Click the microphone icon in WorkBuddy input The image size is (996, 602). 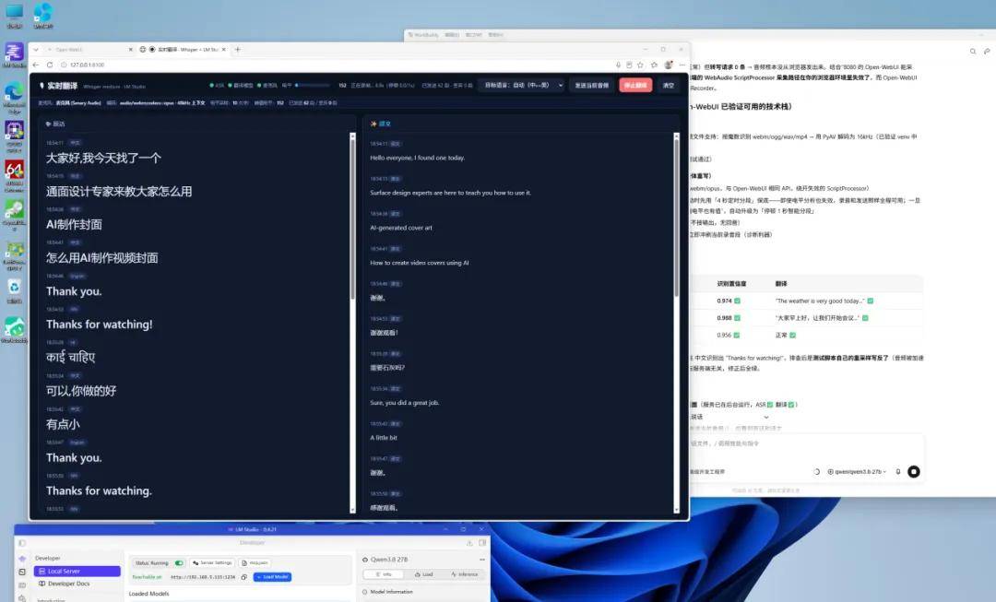(898, 472)
